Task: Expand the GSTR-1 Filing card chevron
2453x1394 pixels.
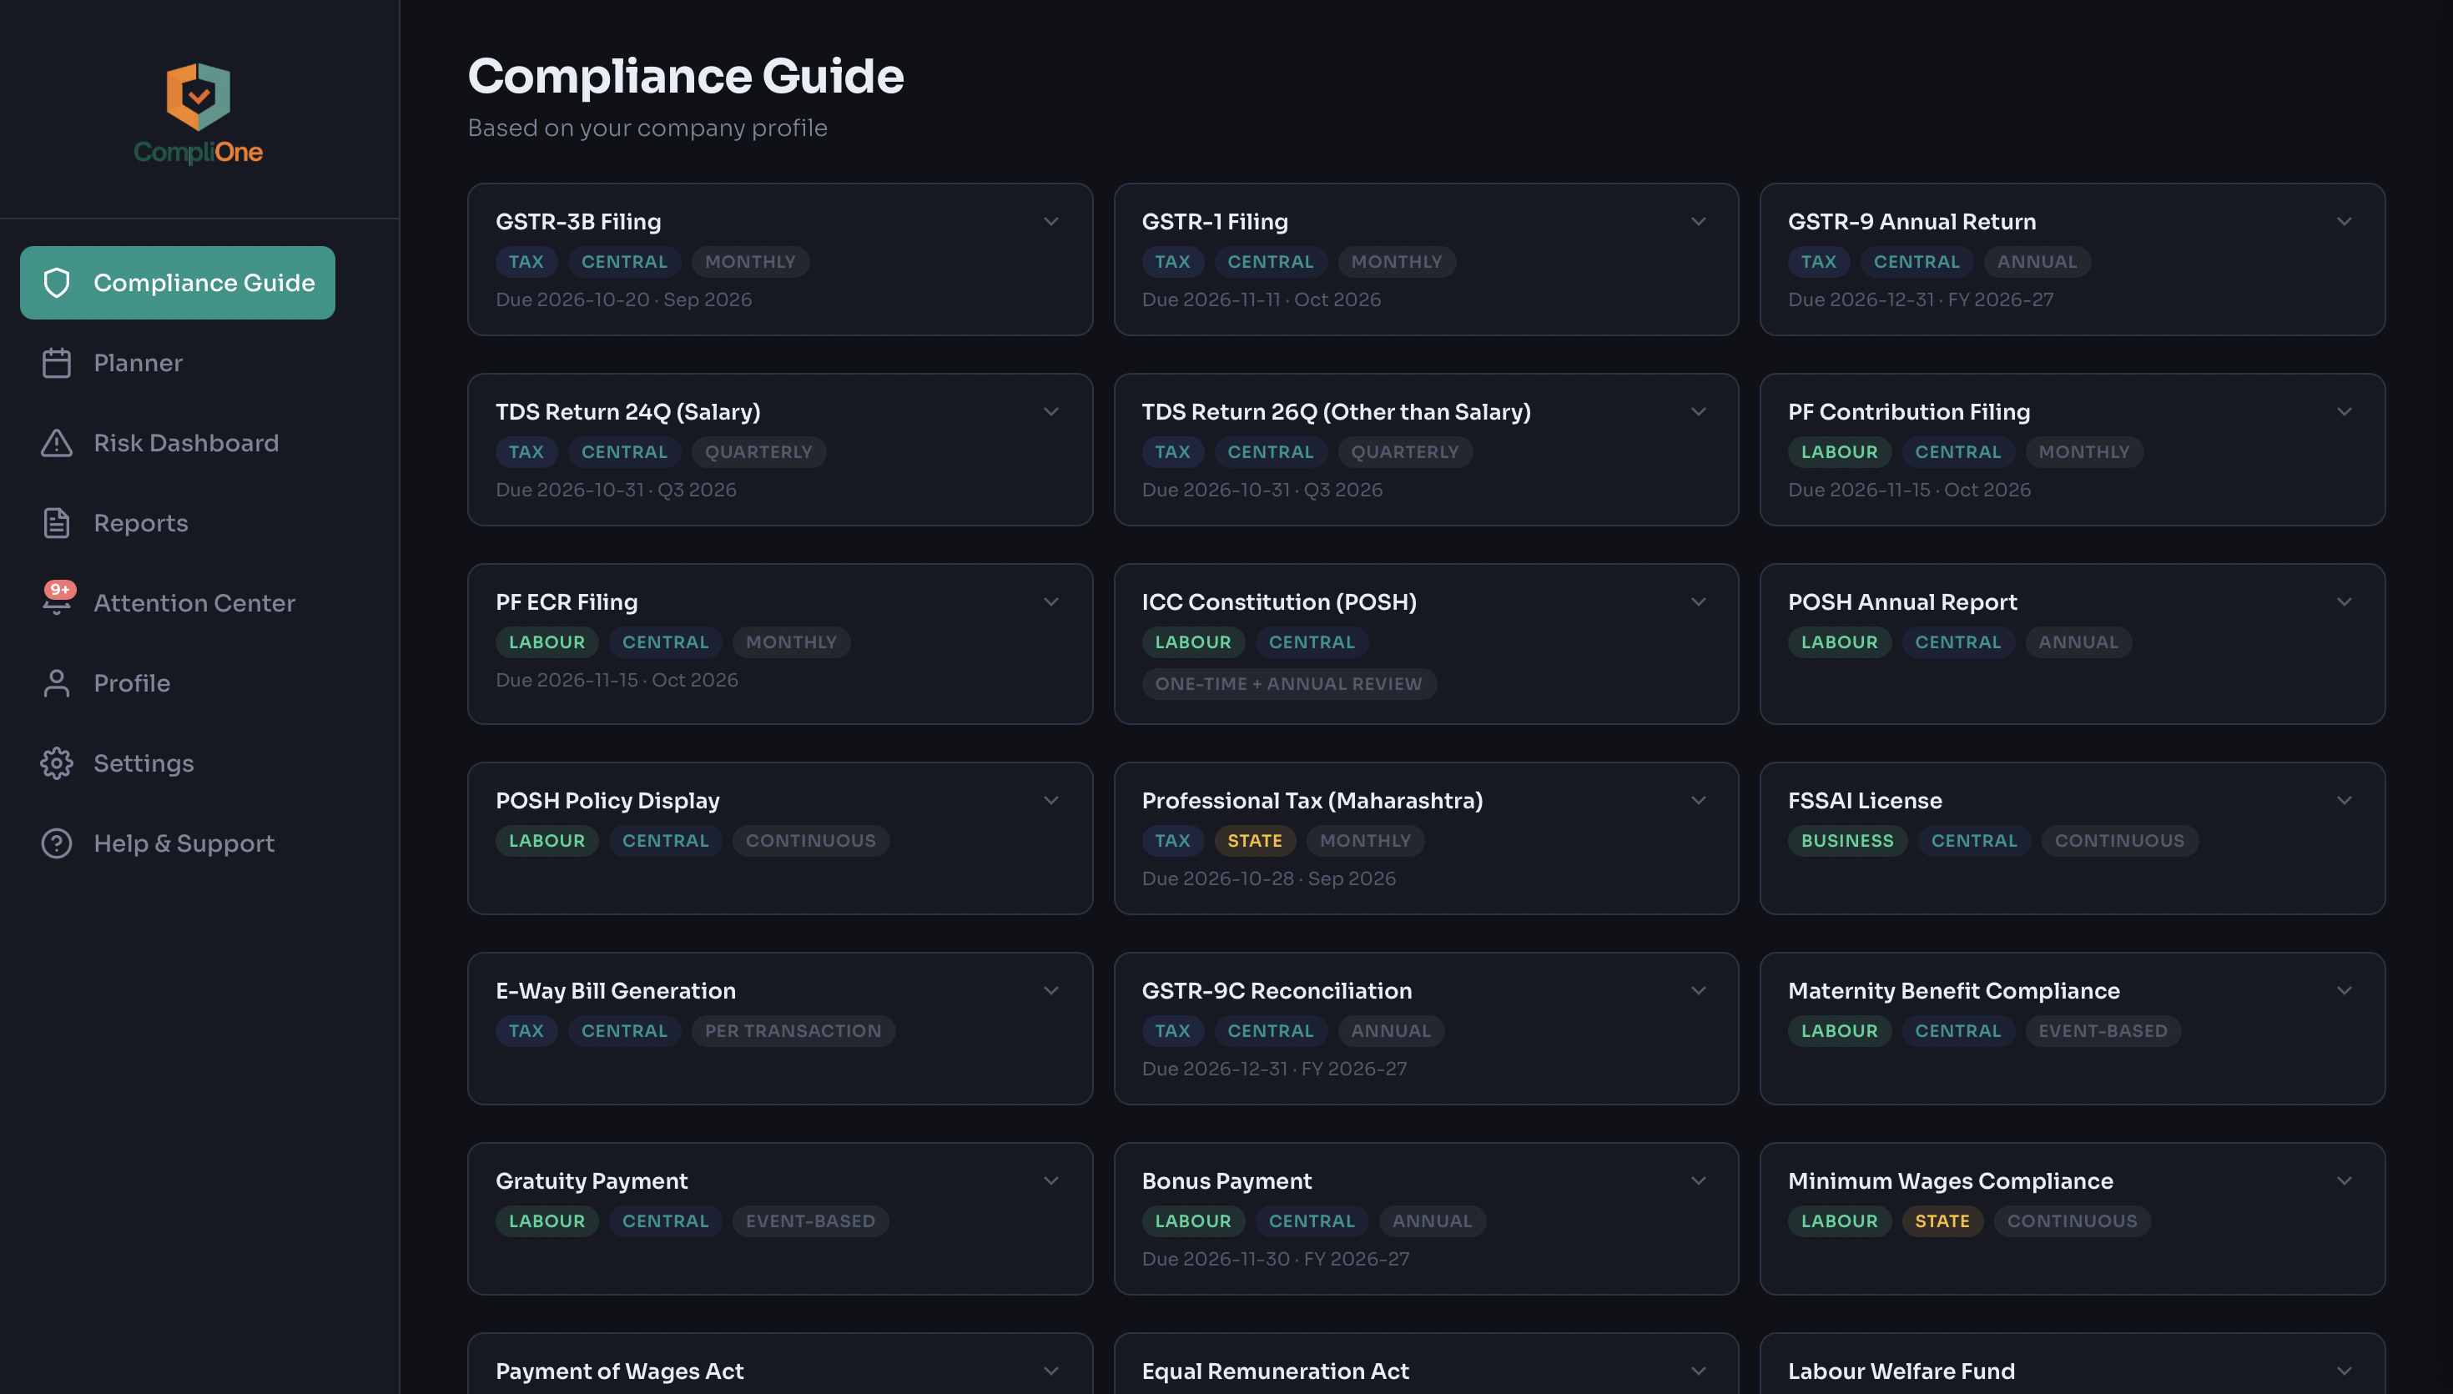Action: point(1698,221)
